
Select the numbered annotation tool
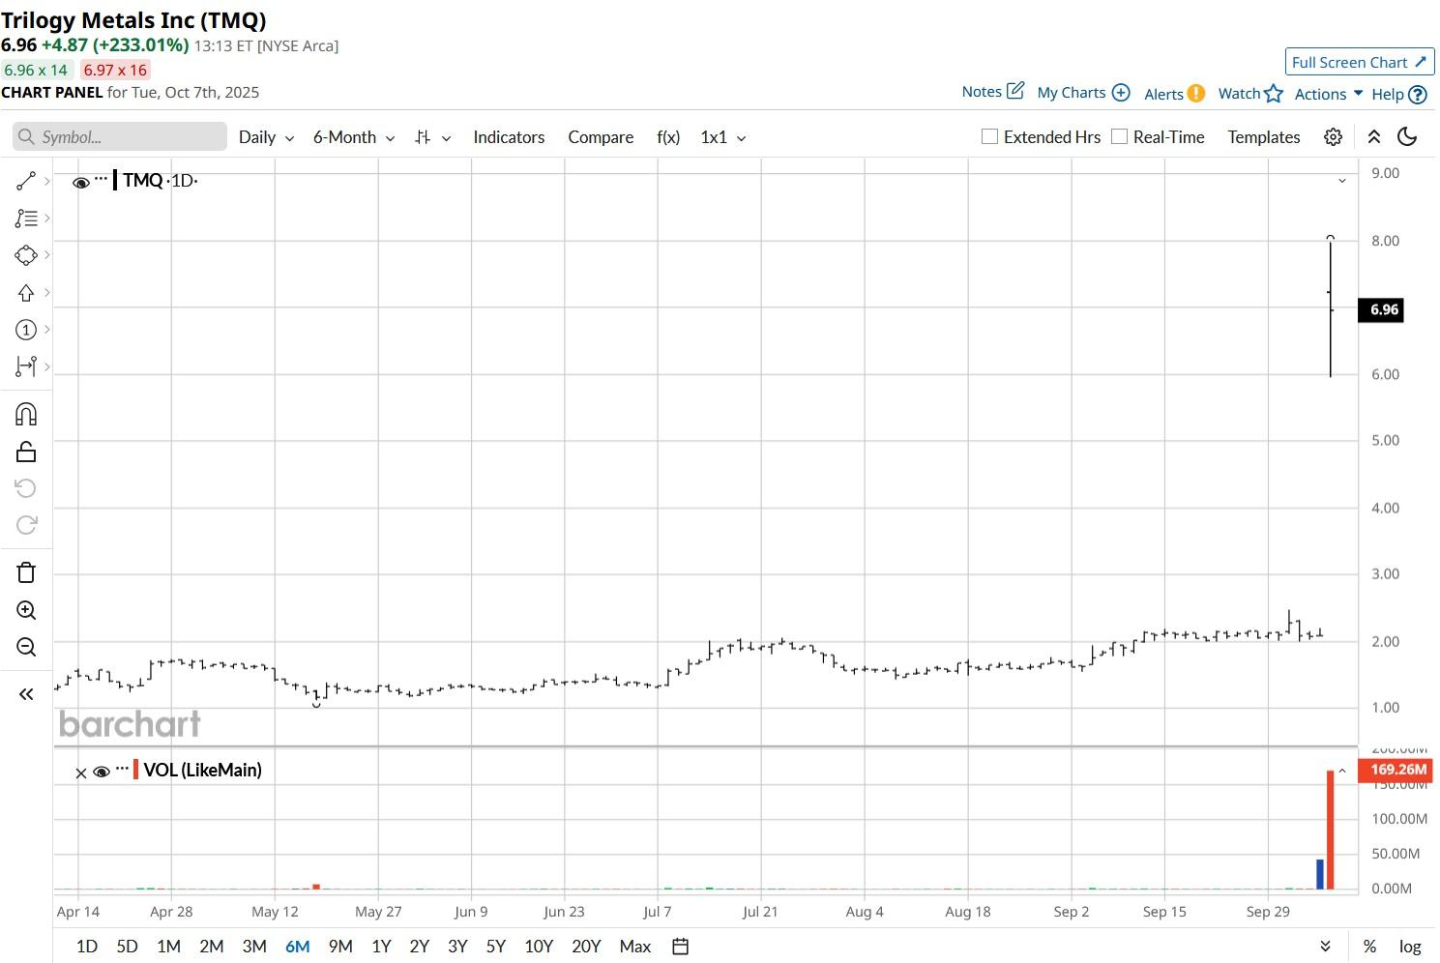click(x=26, y=330)
